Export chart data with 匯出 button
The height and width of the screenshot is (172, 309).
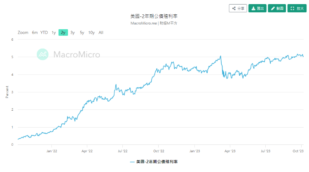coord(257,8)
